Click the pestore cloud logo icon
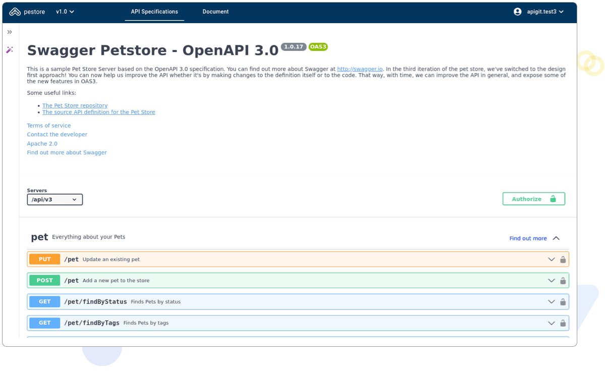The height and width of the screenshot is (371, 605). [x=15, y=12]
